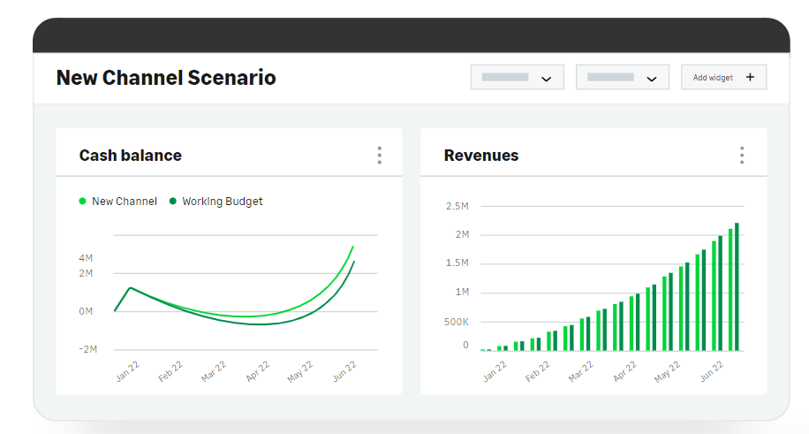The width and height of the screenshot is (809, 434).
Task: Expand the first header dropdown
Action: coord(517,78)
